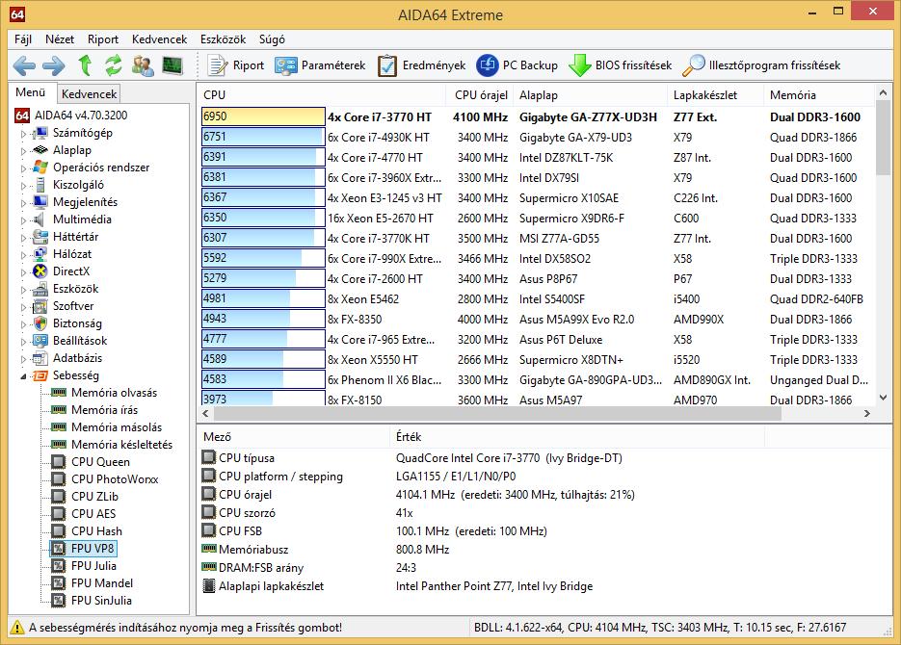This screenshot has height=645, width=901.
Task: Select the Szoftver tree item
Action: tap(73, 306)
